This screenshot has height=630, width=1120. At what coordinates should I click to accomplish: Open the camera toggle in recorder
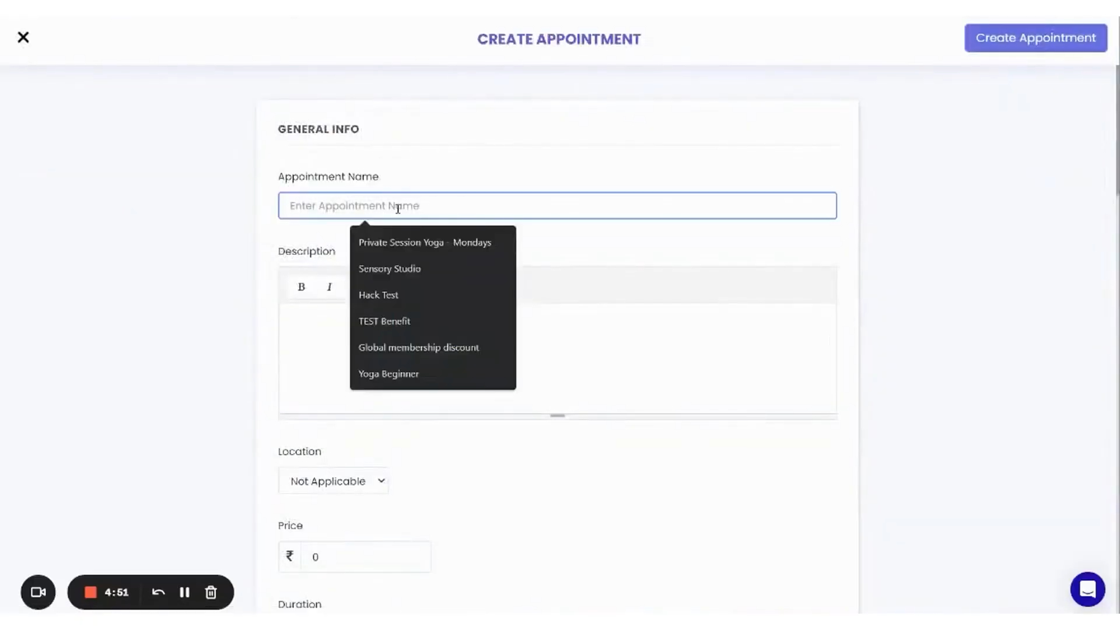point(38,592)
